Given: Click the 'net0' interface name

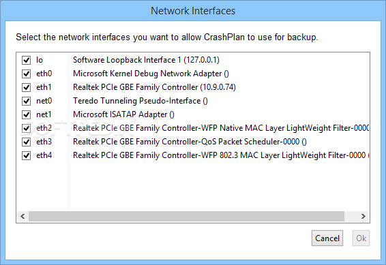Looking at the screenshot, I should 44,101.
